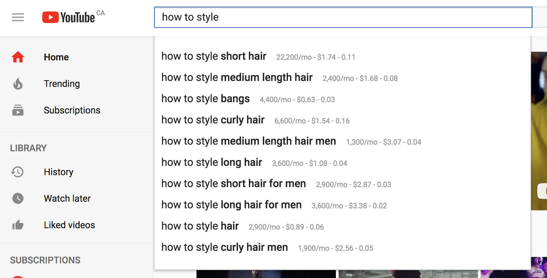Click the Home house icon
The height and width of the screenshot is (278, 547).
click(18, 57)
